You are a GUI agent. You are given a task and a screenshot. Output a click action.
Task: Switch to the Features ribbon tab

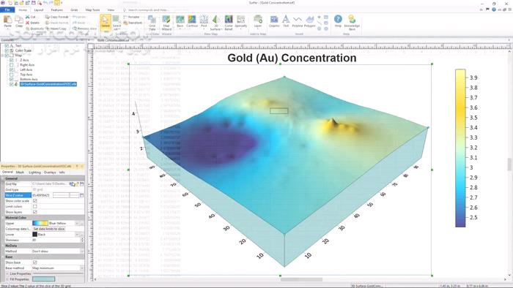(56, 10)
